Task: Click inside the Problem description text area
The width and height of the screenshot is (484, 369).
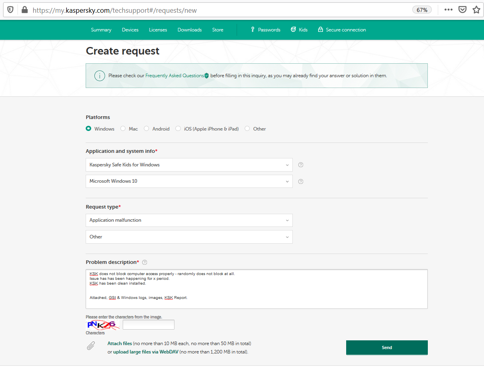Action: 257,289
